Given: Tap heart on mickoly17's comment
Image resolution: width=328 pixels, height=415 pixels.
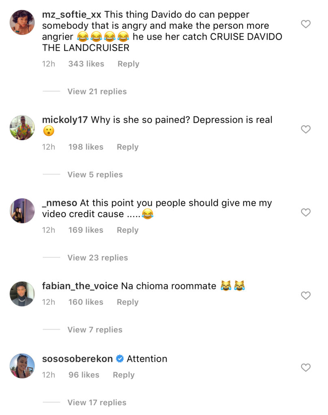Looking at the screenshot, I should [306, 130].
